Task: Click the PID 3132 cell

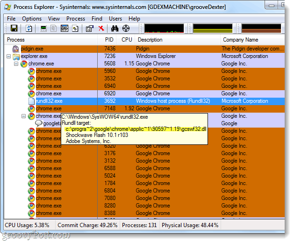Action: click(110, 161)
